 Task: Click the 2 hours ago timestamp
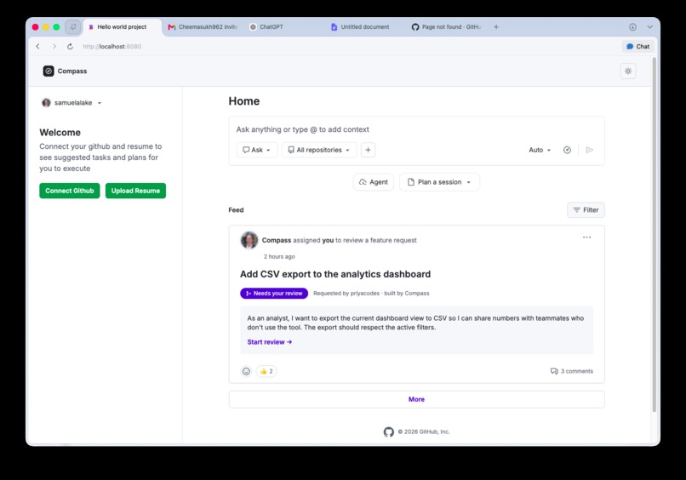279,256
